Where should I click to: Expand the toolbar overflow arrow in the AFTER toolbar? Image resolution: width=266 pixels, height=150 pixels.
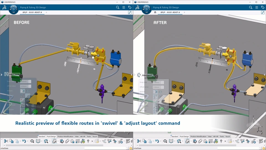coord(225,141)
